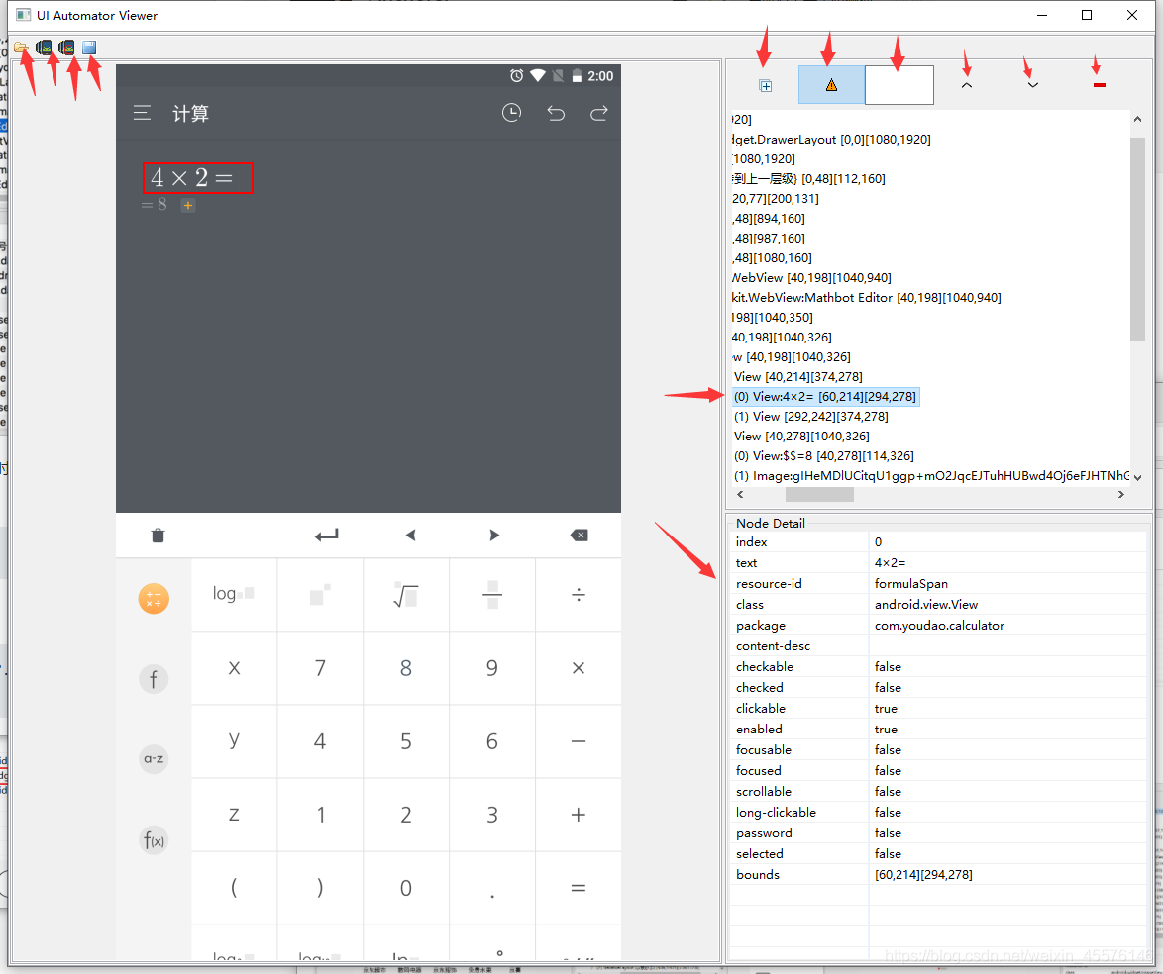This screenshot has width=1163, height=974.
Task: Click the text value "4×2=" in Node Detail
Action: [890, 562]
